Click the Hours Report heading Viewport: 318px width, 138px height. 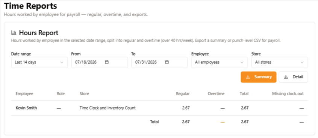point(39,33)
